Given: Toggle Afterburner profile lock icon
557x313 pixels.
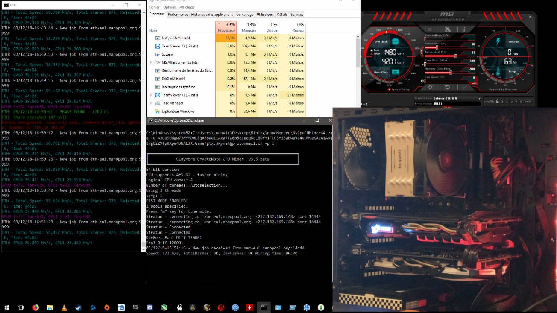Looking at the screenshot, I should 498,102.
